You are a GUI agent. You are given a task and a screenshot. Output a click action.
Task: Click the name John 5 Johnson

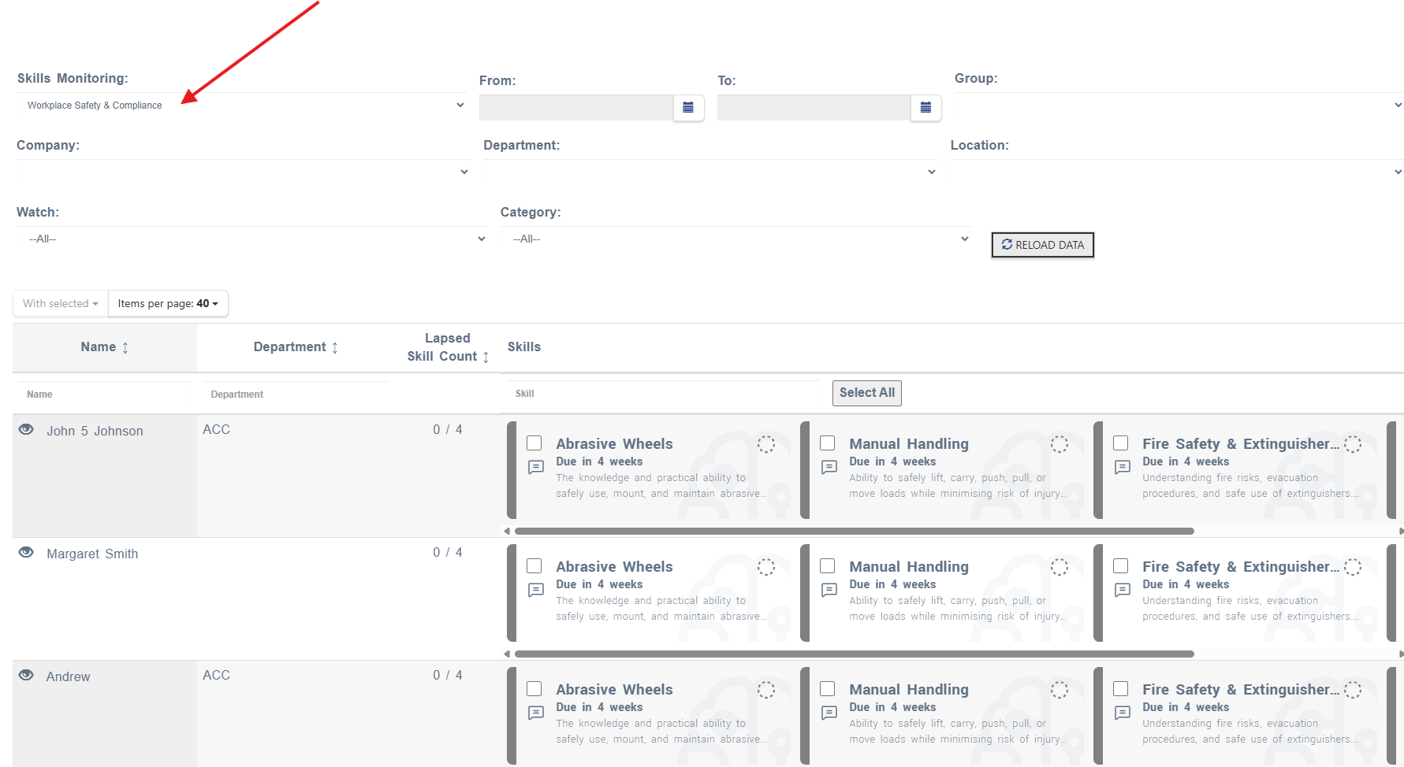[x=95, y=432]
